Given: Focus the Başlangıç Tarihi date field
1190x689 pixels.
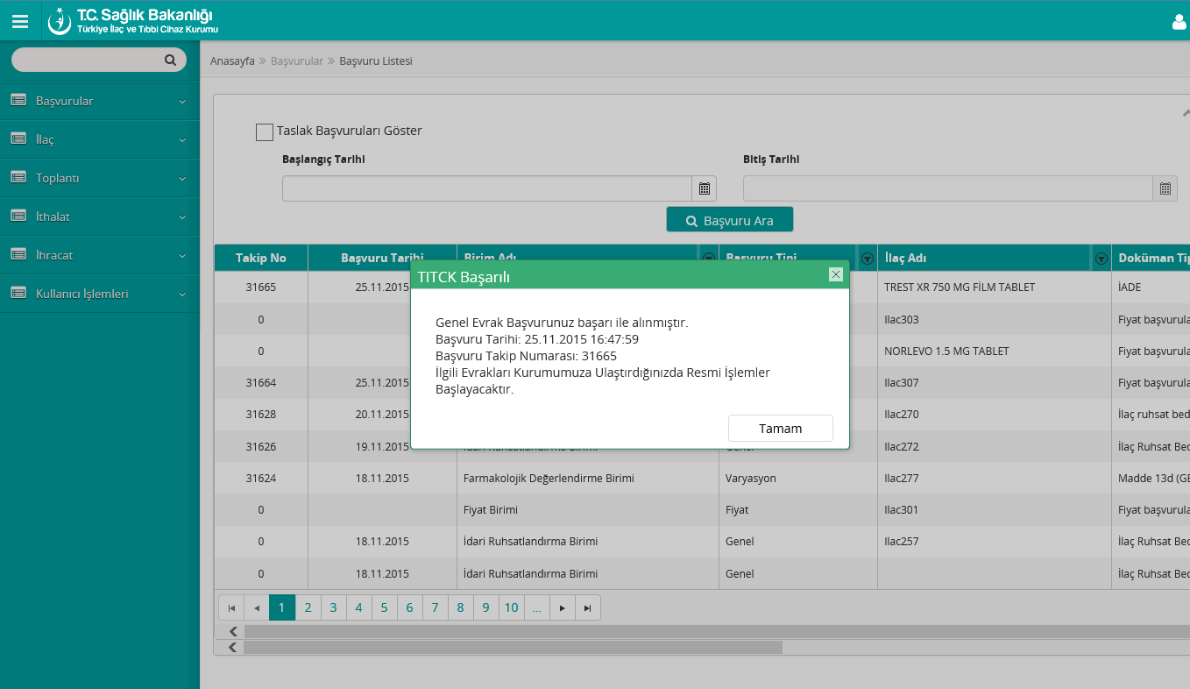Looking at the screenshot, I should click(x=487, y=188).
